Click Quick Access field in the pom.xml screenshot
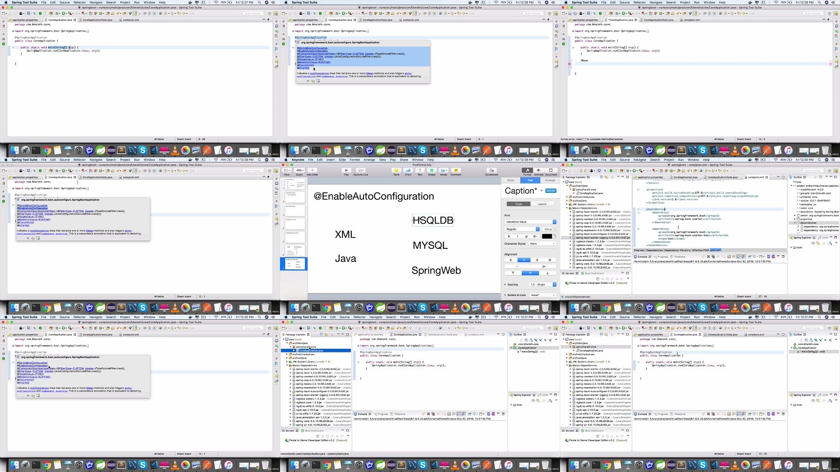This screenshot has width=840, height=472. pyautogui.click(x=812, y=170)
